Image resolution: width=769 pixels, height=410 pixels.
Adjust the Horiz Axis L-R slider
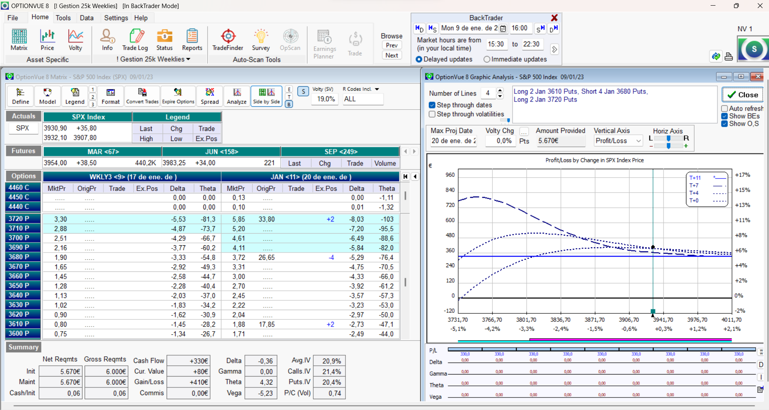coord(668,138)
